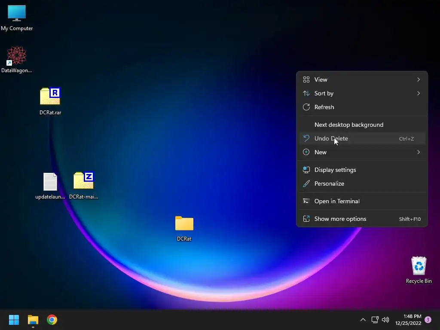The width and height of the screenshot is (440, 330).
Task: Click the Recycle Bin label text
Action: 419,281
